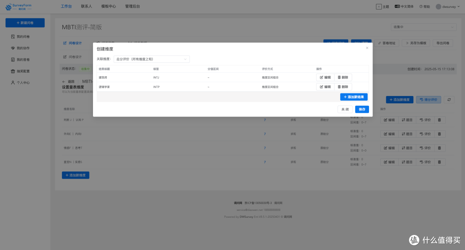Viewport: 465px width, 250px height.
Task: Expand the dwsurvey user menu
Action: pos(447,6)
